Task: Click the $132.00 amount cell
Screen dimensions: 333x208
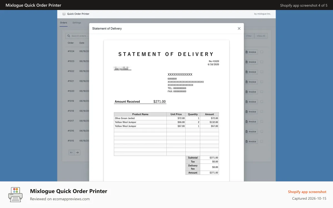Action: (x=209, y=122)
